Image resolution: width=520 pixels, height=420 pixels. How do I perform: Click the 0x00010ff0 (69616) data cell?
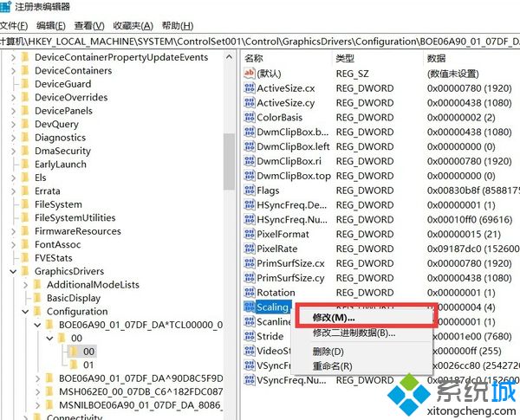click(470, 219)
